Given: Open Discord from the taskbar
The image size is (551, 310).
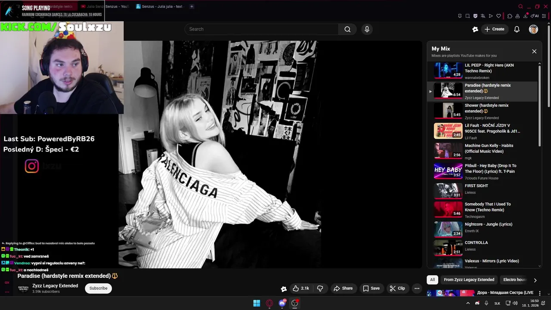Looking at the screenshot, I should point(282,303).
